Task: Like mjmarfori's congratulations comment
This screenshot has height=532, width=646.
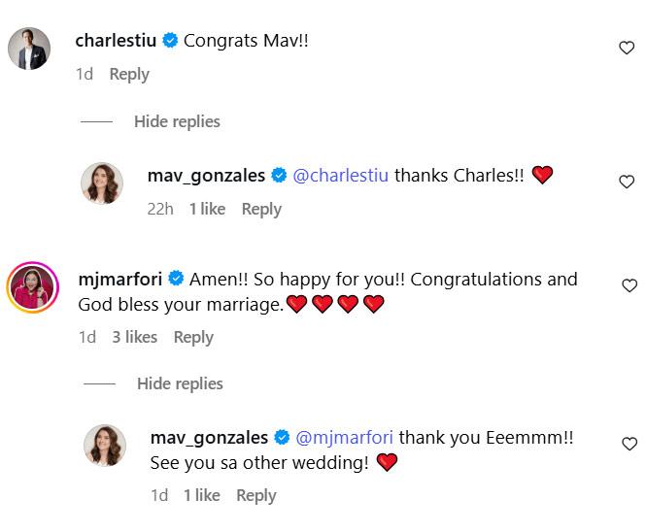Action: [x=628, y=285]
